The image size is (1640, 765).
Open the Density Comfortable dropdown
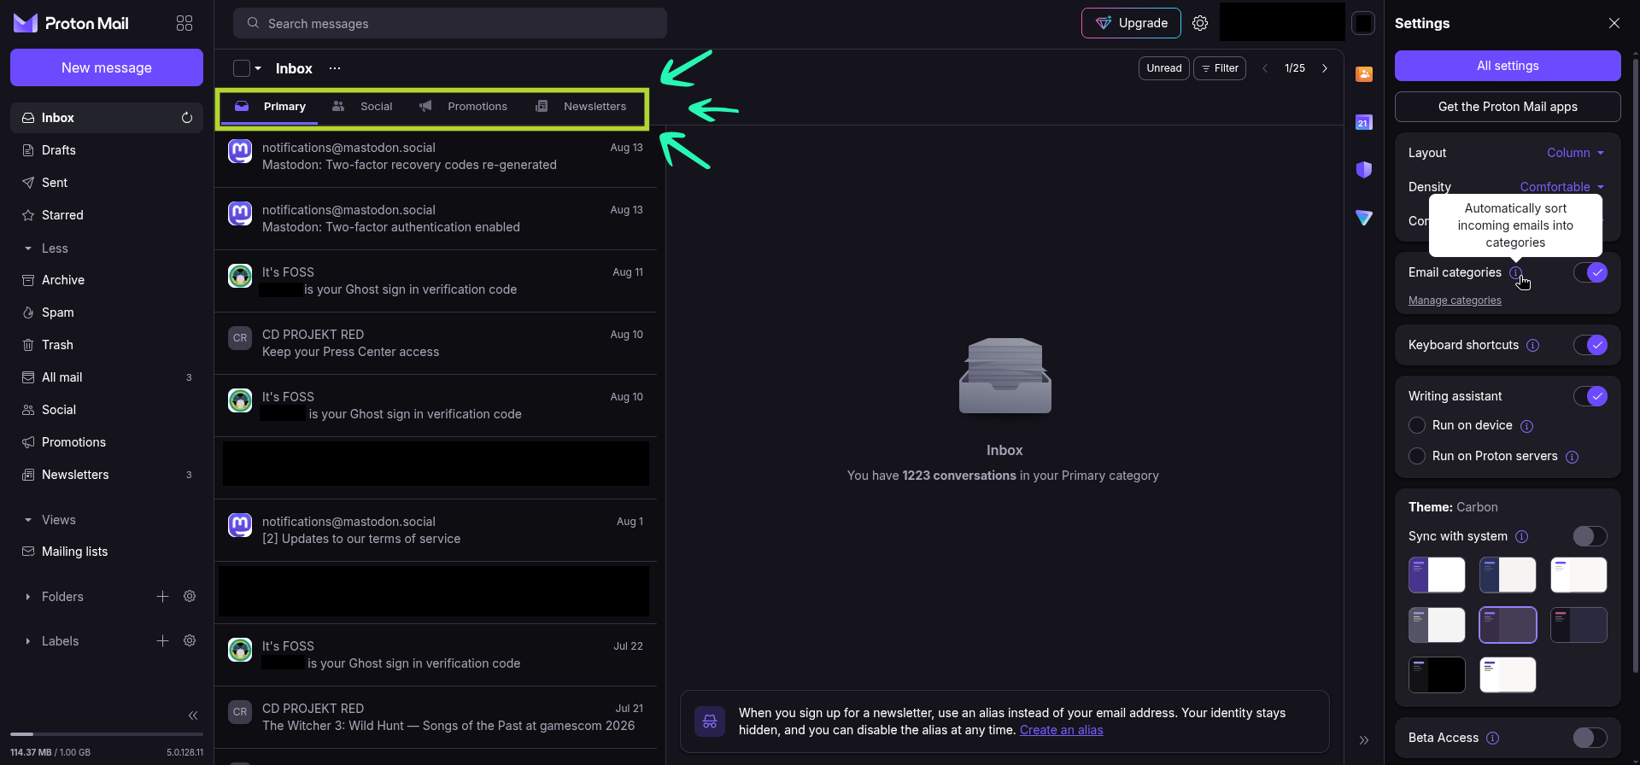1561,187
